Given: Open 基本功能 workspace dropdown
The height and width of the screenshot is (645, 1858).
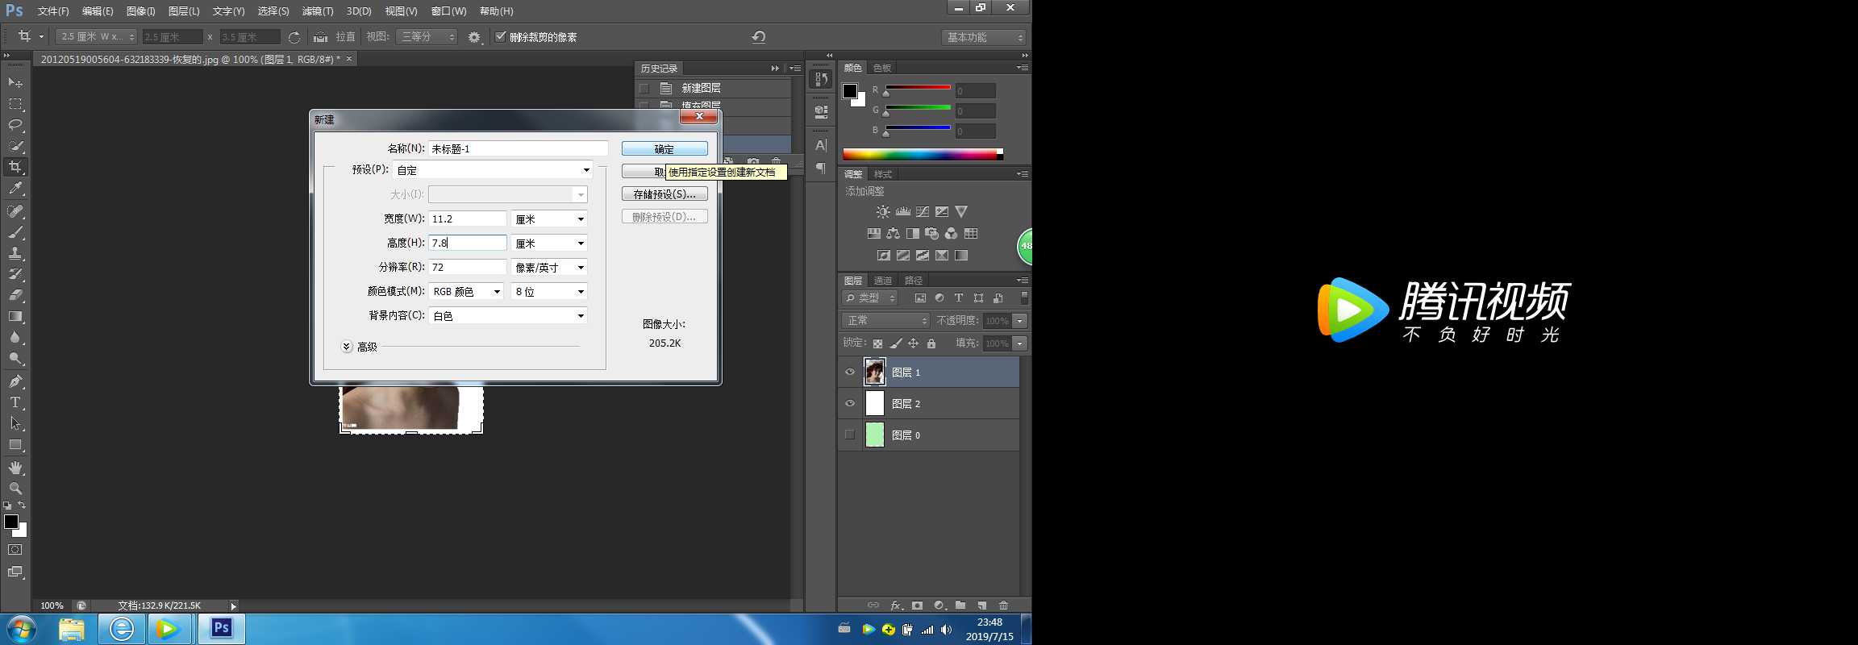Looking at the screenshot, I should pos(984,38).
